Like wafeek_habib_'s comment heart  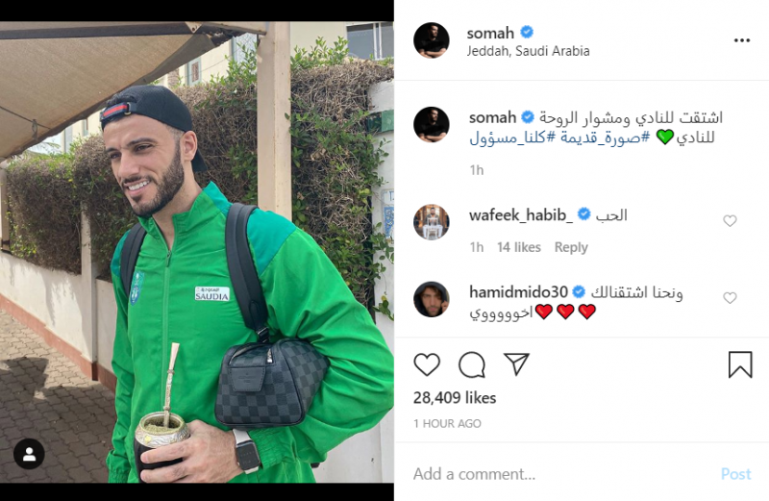pyautogui.click(x=730, y=221)
